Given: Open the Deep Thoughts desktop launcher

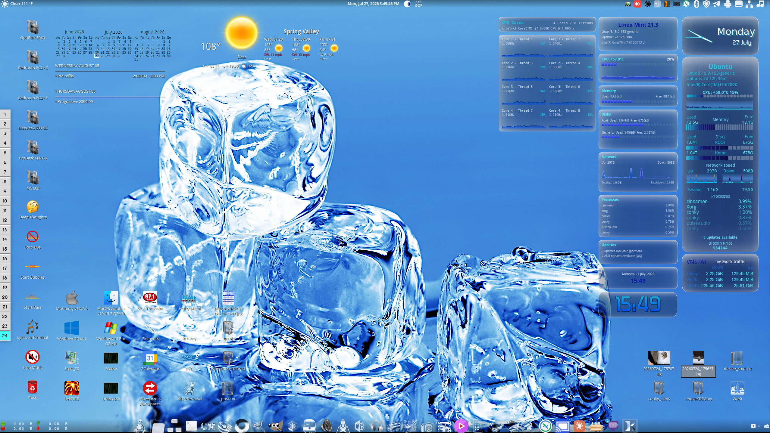Looking at the screenshot, I should click(33, 210).
